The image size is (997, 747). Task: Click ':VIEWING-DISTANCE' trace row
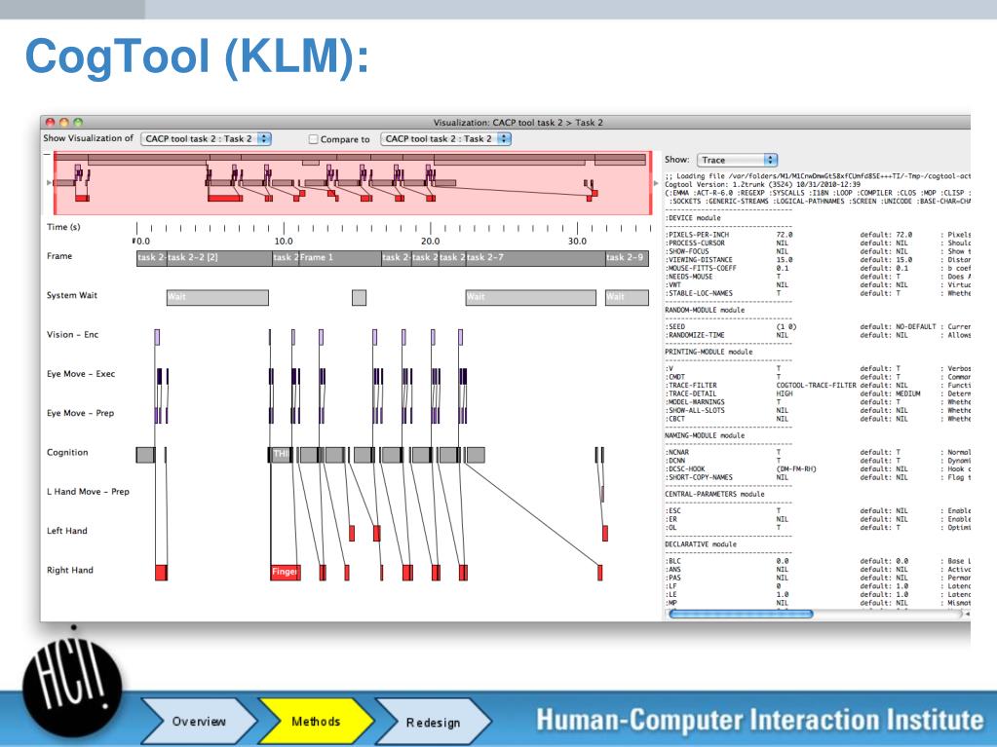(x=817, y=260)
